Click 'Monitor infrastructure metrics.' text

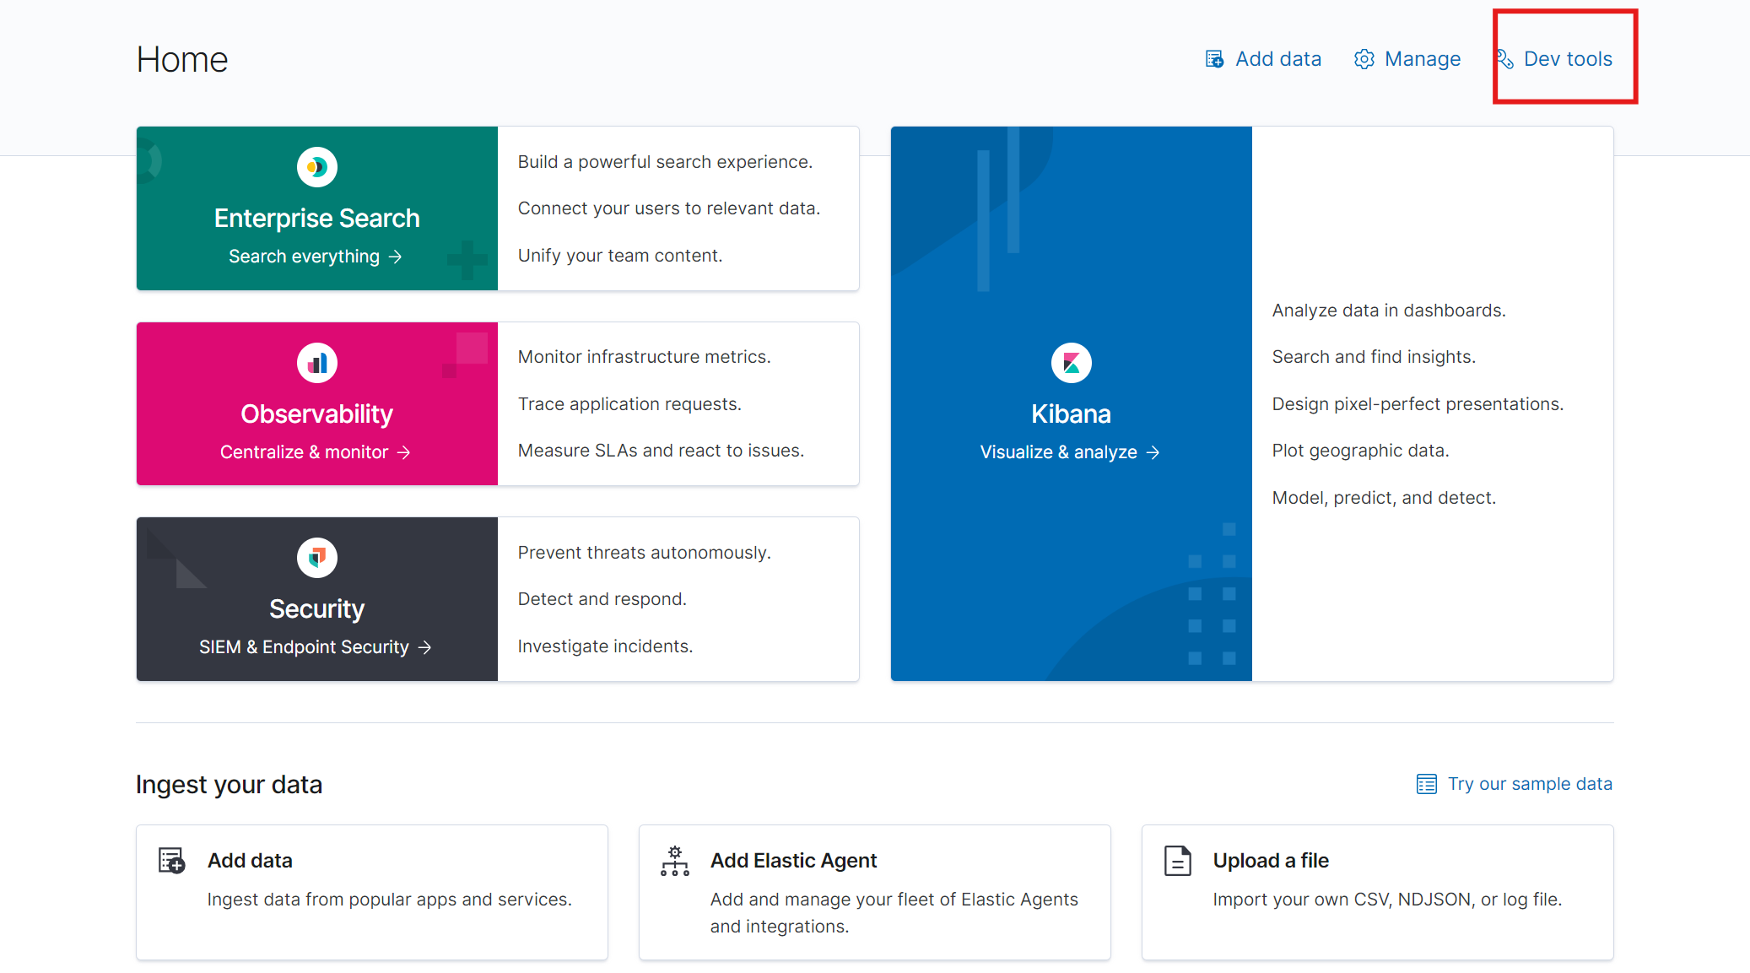coord(645,357)
